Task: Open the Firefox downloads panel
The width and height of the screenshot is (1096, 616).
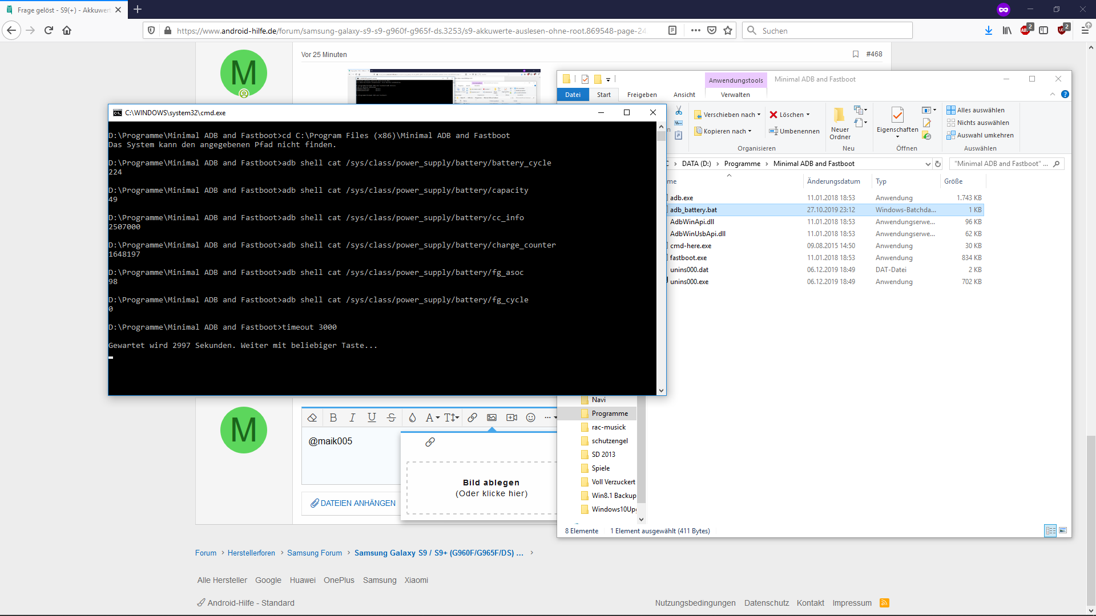Action: point(989,30)
